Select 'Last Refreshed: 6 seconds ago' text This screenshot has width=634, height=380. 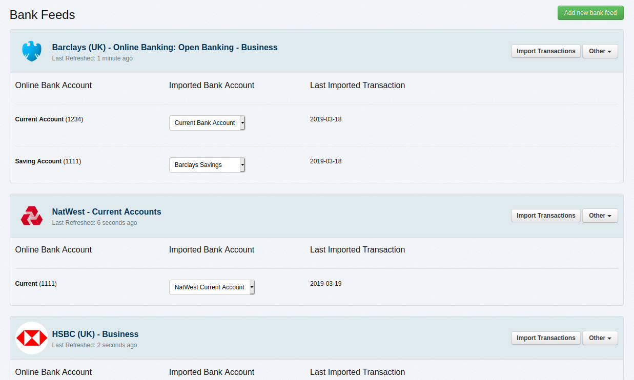click(94, 223)
